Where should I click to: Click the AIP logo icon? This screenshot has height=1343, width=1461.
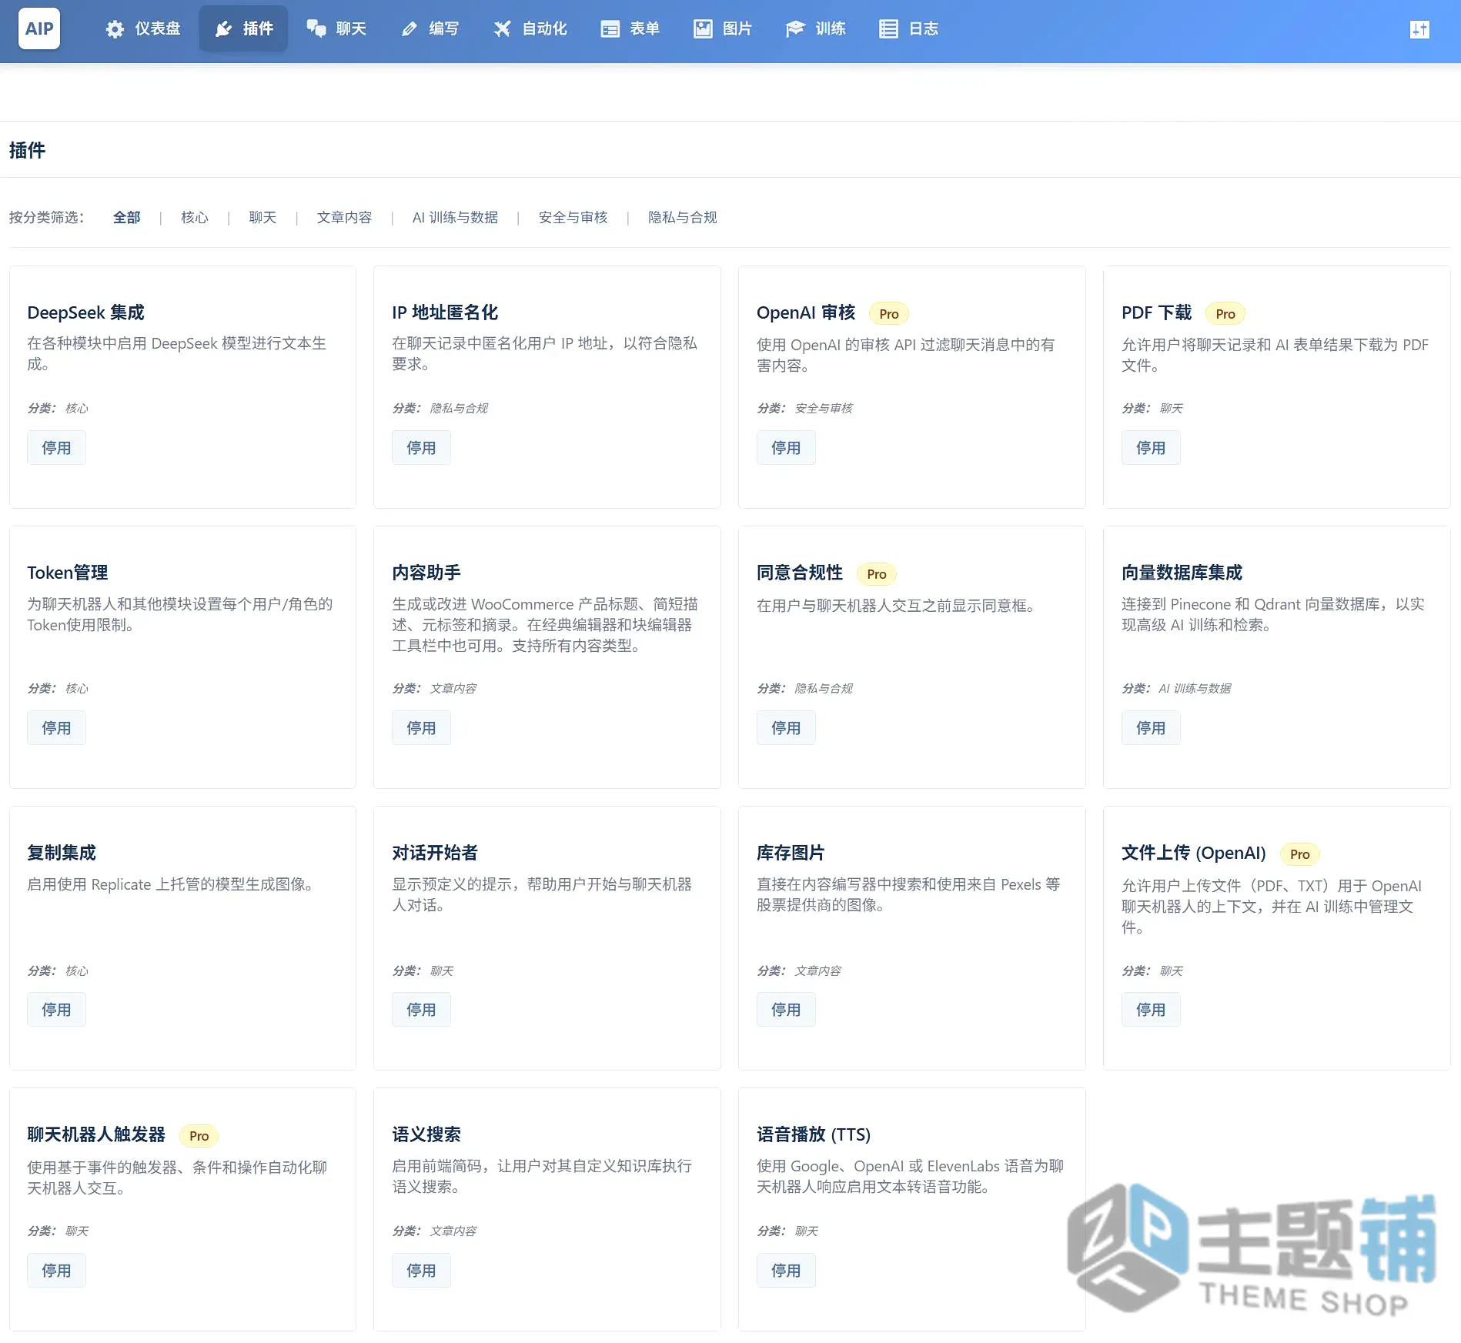pyautogui.click(x=39, y=28)
